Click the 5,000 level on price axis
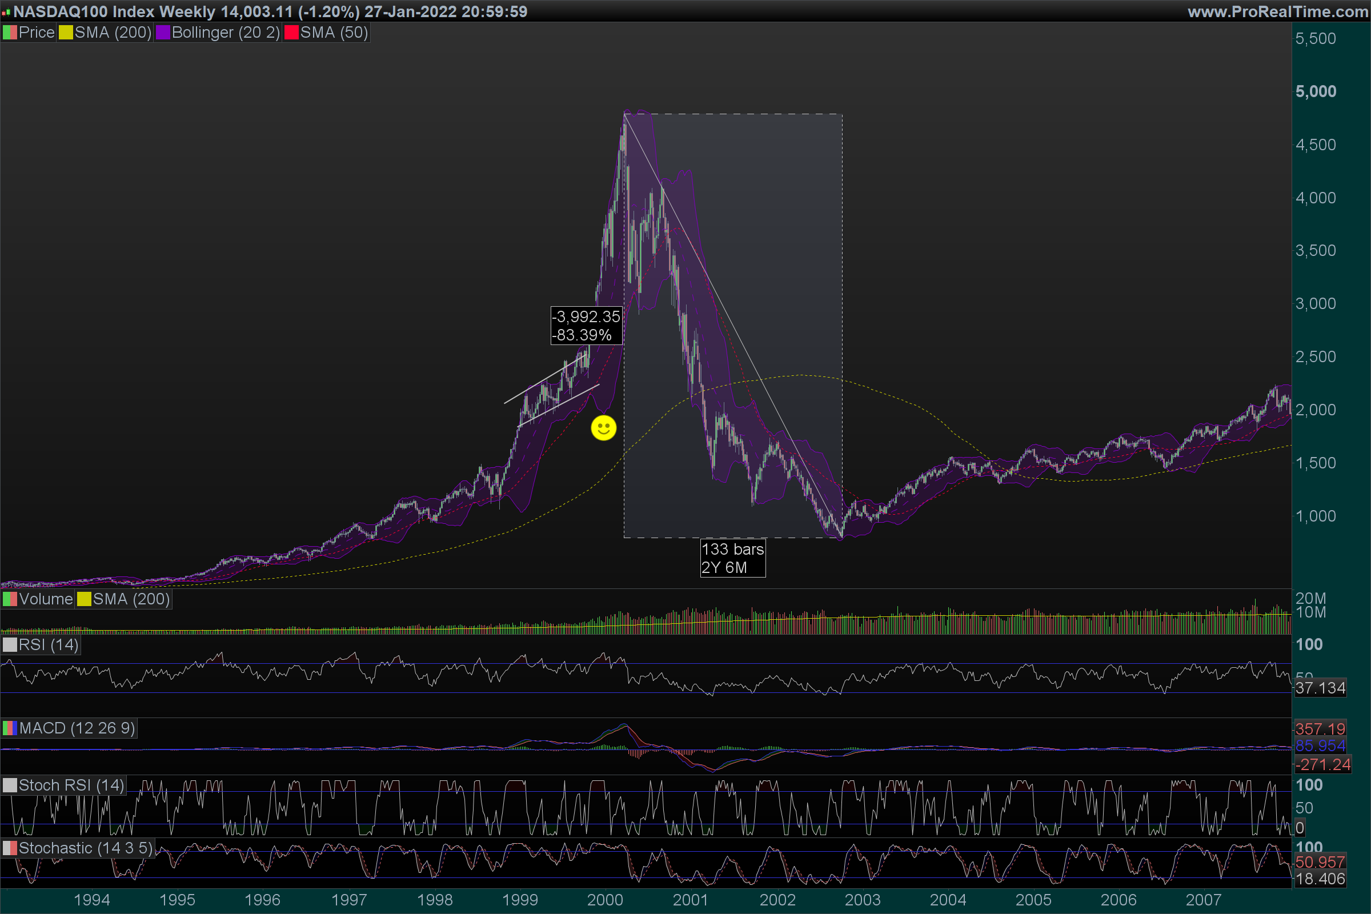This screenshot has width=1371, height=914. pyautogui.click(x=1316, y=91)
